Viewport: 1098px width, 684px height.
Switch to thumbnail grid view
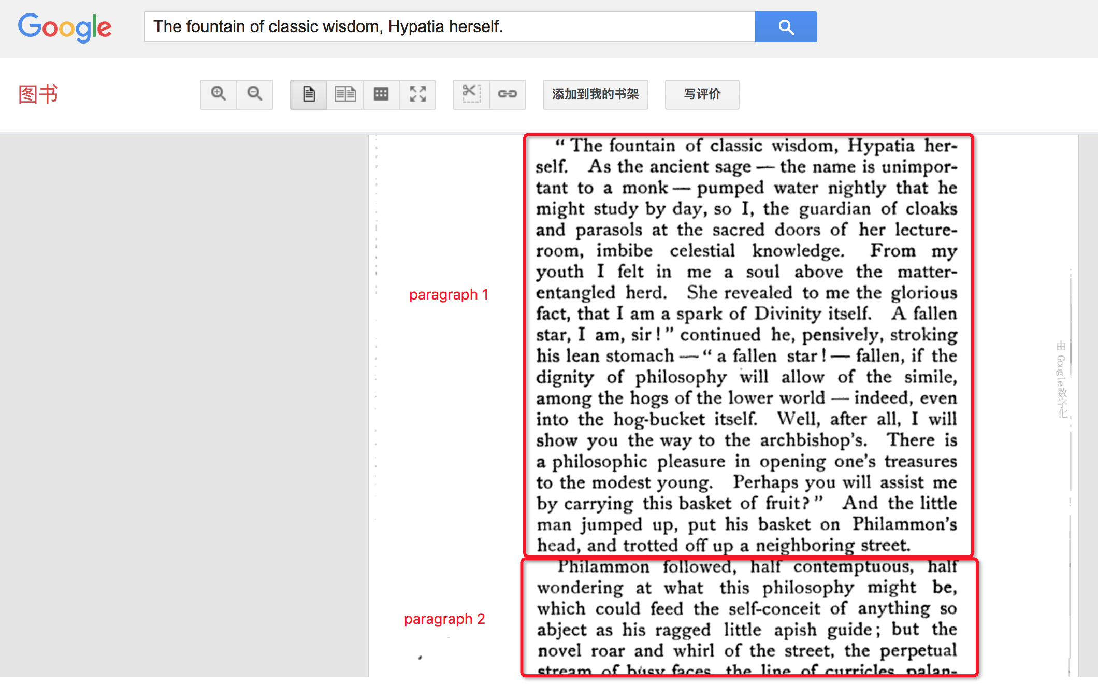click(x=381, y=94)
